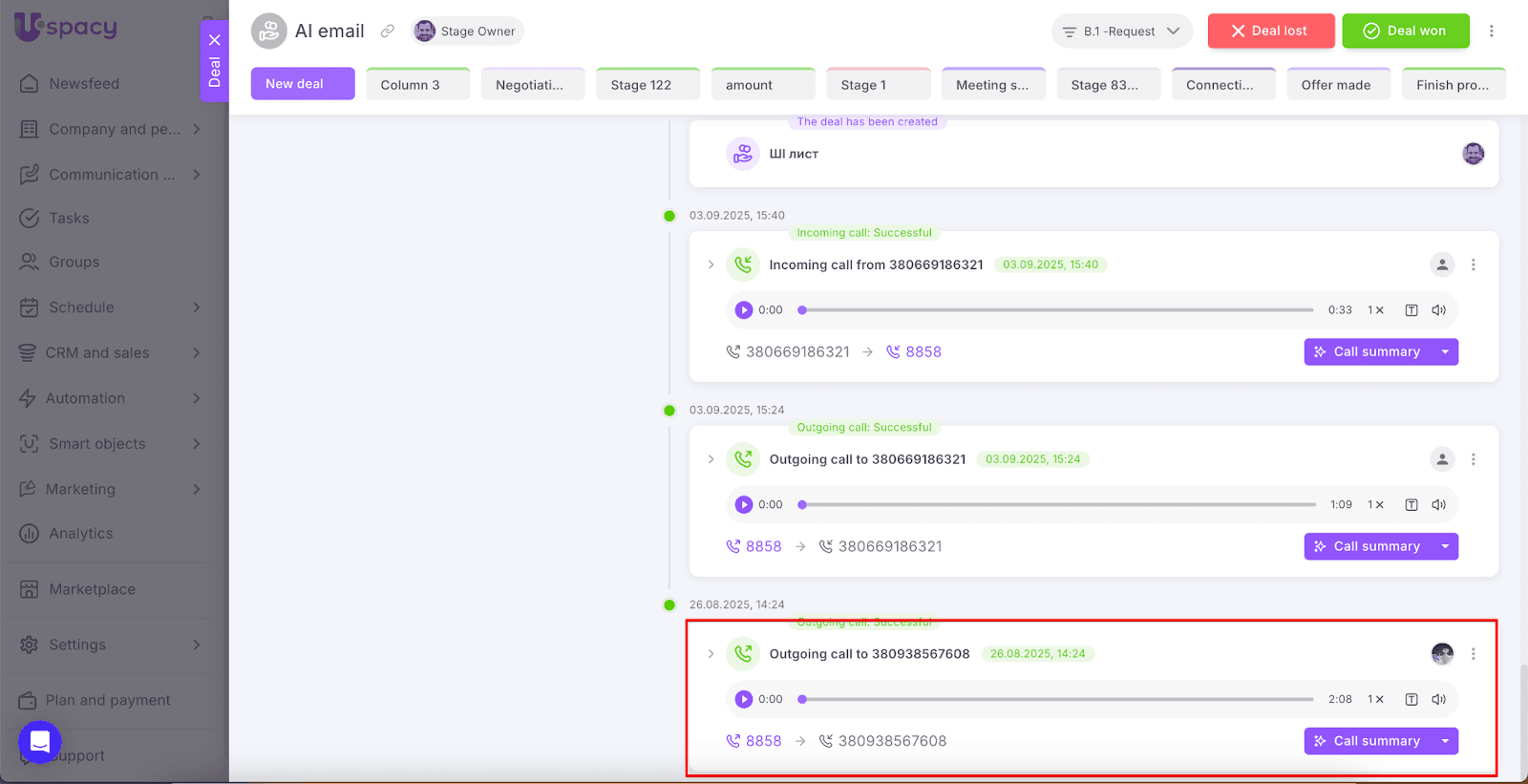Image resolution: width=1528 pixels, height=784 pixels.
Task: Open the deal's top-right kebab menu
Action: pyautogui.click(x=1491, y=32)
